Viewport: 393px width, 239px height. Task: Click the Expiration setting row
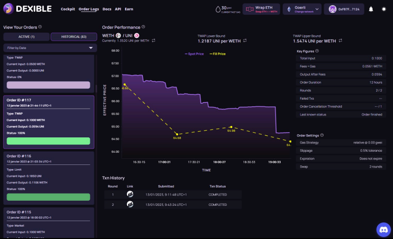pyautogui.click(x=341, y=158)
